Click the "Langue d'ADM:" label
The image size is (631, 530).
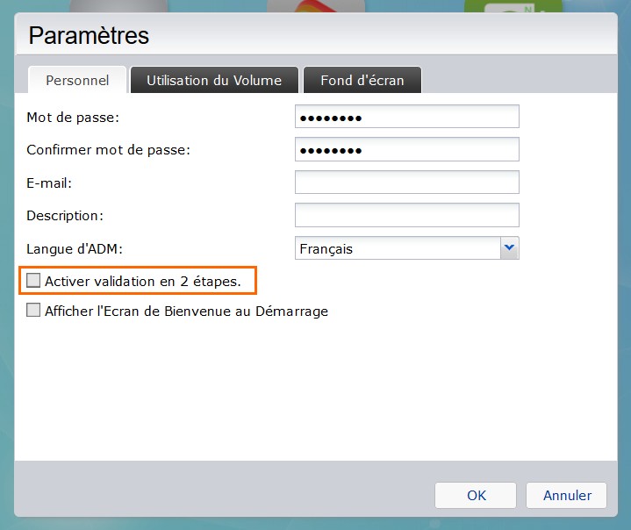pyautogui.click(x=75, y=248)
